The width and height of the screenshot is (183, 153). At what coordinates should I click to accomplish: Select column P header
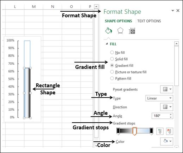[x=90, y=7]
